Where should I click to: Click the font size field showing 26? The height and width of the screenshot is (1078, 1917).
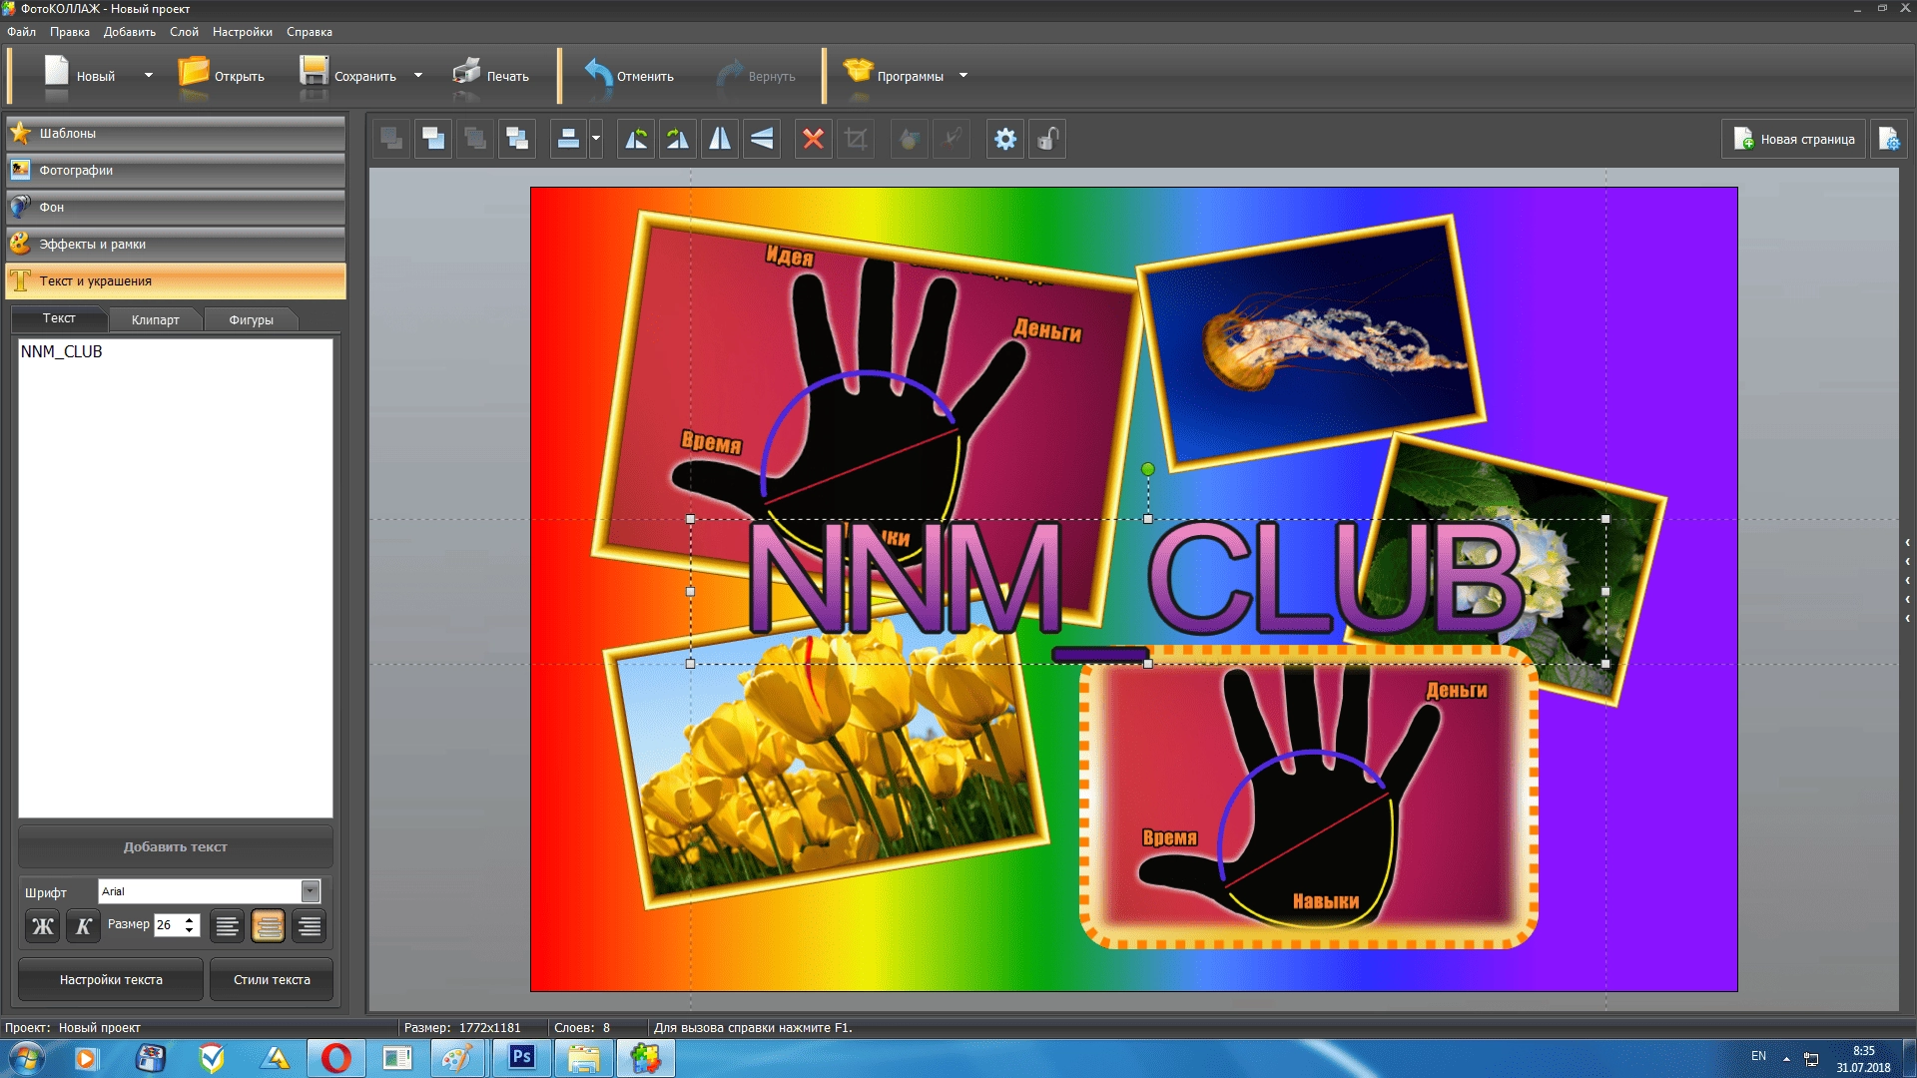169,925
